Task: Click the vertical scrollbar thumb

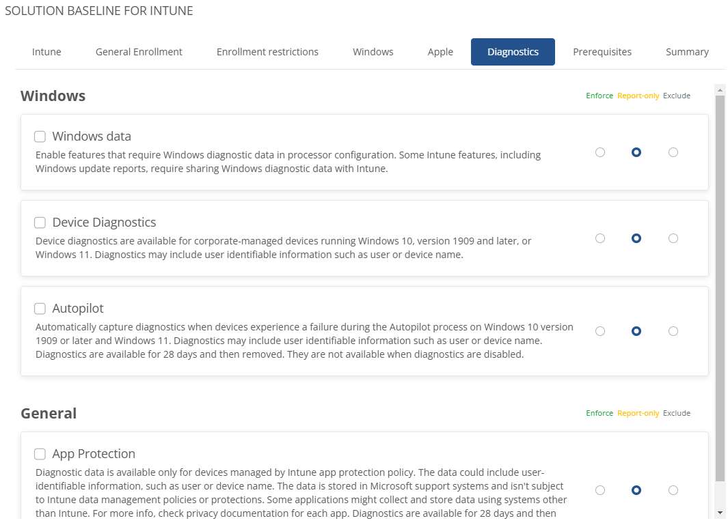Action: coord(720,289)
